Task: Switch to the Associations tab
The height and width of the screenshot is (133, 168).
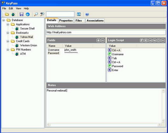Action: 95,20
